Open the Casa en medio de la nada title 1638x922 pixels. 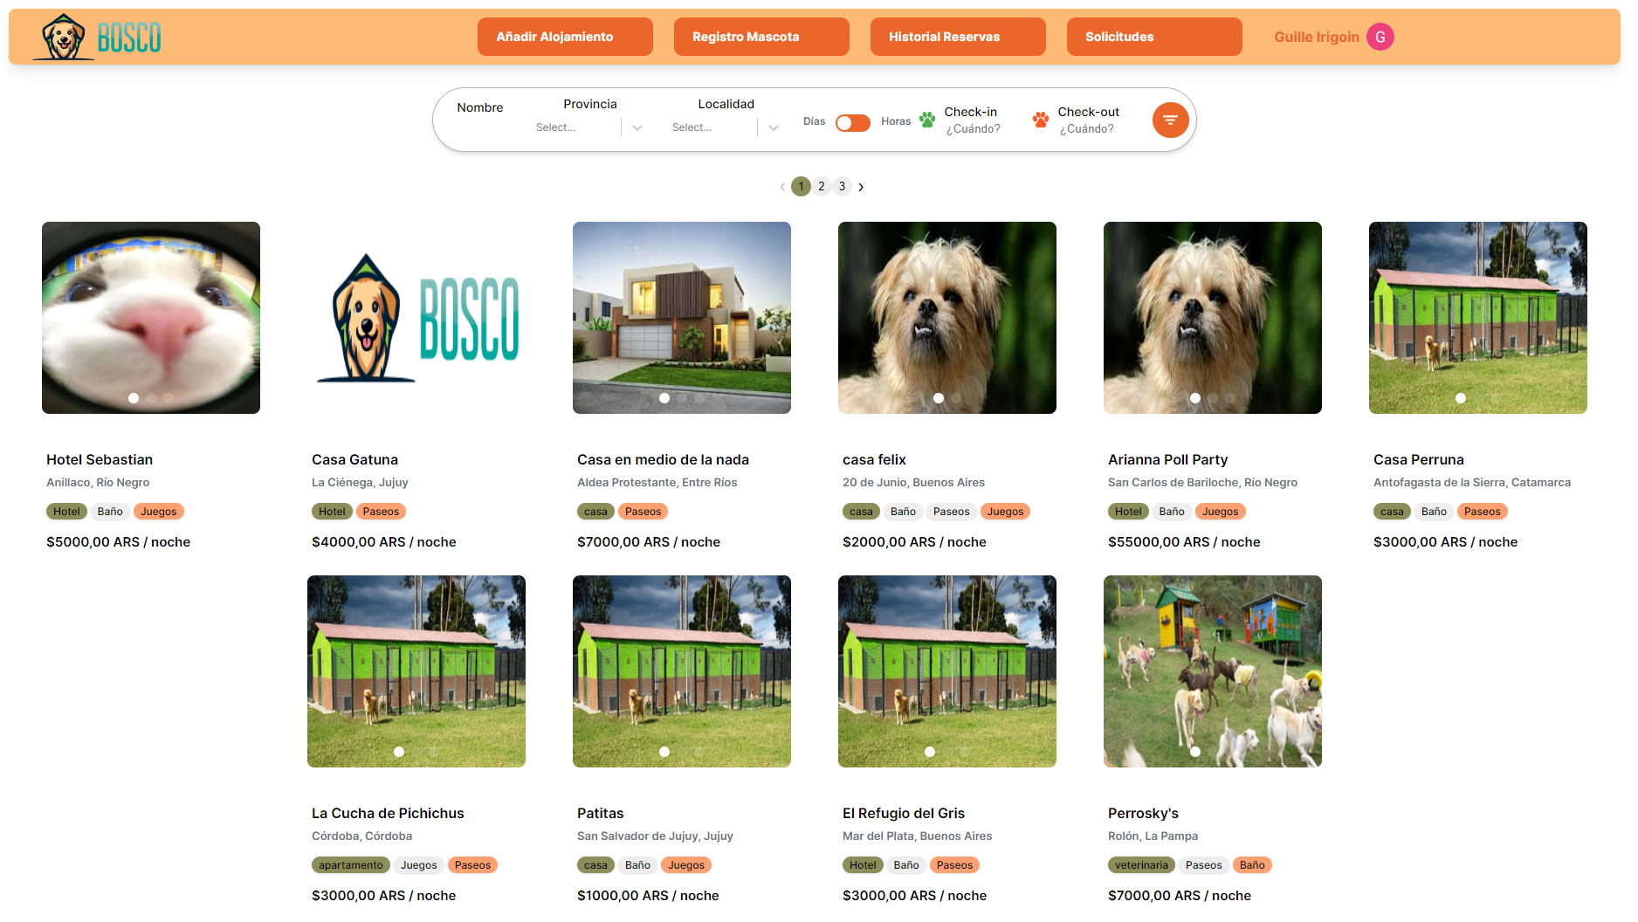(663, 460)
